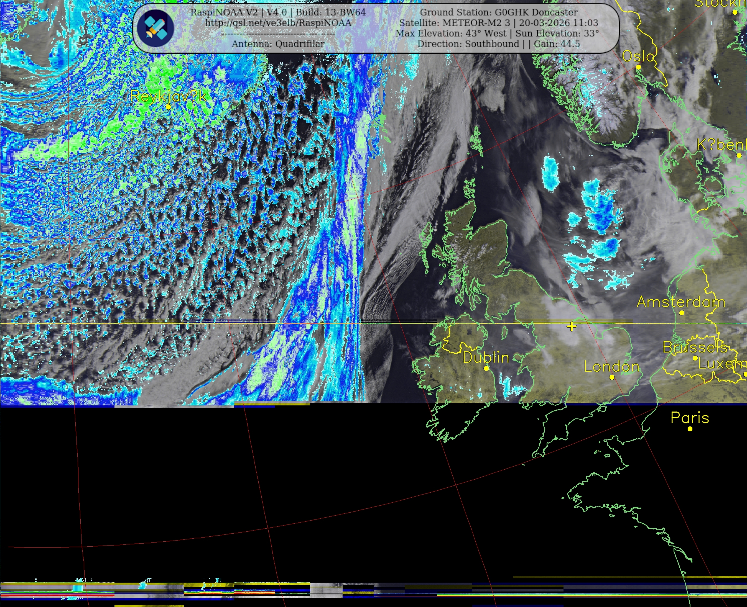Click the Antenna: Quadrifilar text
The width and height of the screenshot is (747, 607).
pos(278,44)
